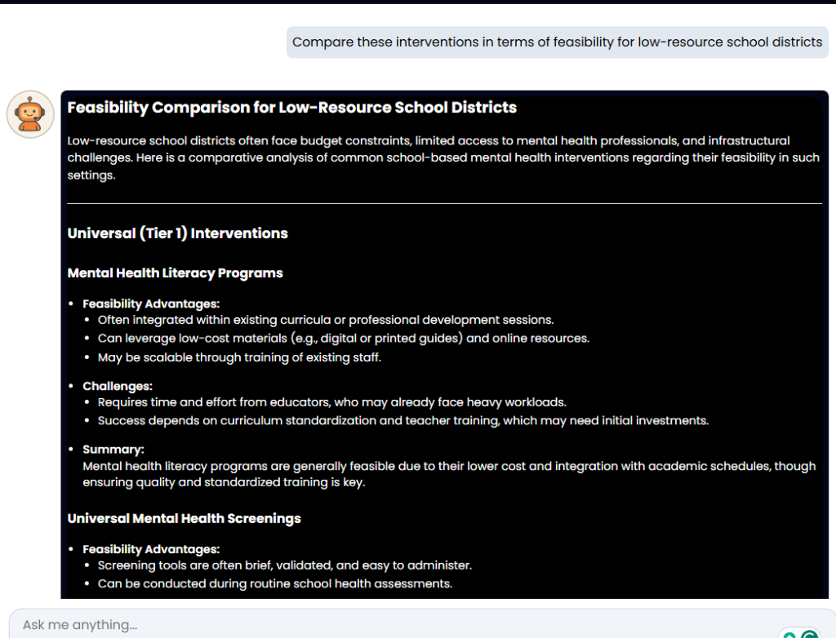Screen dimensions: 836x638
Task: Click the 'Summary:' bullet label
Action: 113,450
